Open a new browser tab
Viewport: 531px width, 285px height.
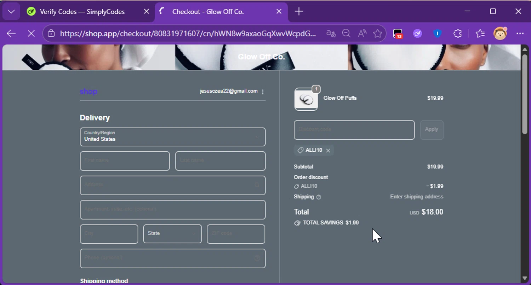[x=299, y=12]
